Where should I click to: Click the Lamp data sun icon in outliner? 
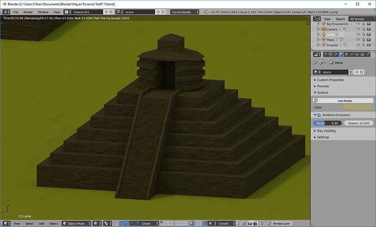click(x=341, y=34)
